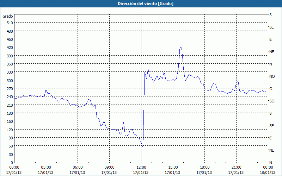
Task: Select the 'N' compass label at the 360 gridline
Action: [x=270, y=64]
